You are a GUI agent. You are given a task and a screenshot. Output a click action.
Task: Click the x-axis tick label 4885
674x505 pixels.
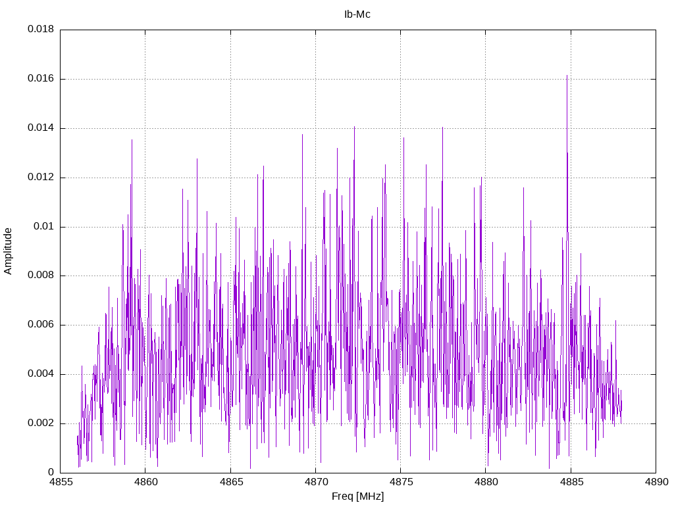click(x=571, y=482)
